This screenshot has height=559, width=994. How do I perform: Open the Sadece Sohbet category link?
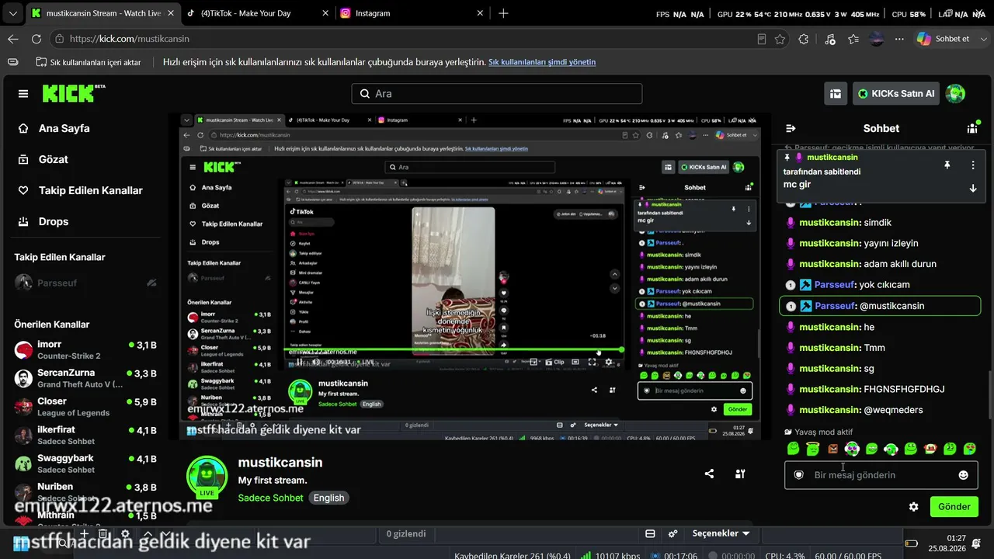[270, 498]
